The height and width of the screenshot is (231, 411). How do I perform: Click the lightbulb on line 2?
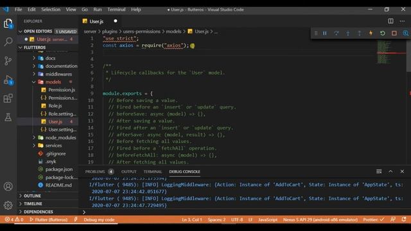click(193, 46)
